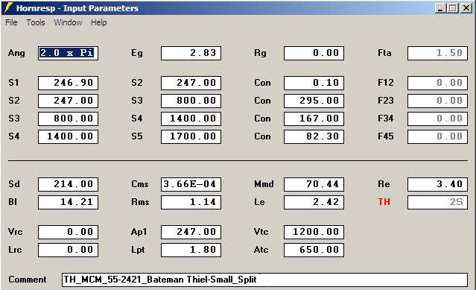Screen dimensions: 476x290
Task: Edit the left S3 field valued 800.00
Action: pyautogui.click(x=68, y=119)
